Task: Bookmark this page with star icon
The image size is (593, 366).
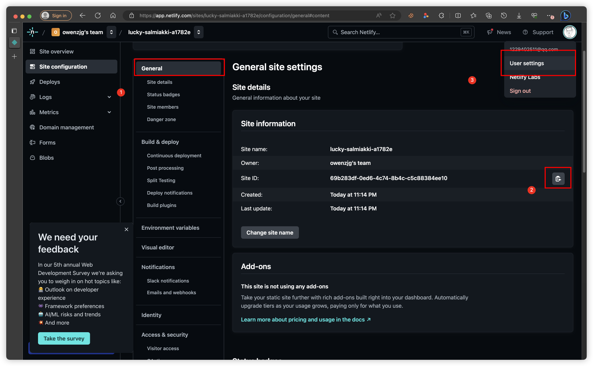Action: [393, 16]
